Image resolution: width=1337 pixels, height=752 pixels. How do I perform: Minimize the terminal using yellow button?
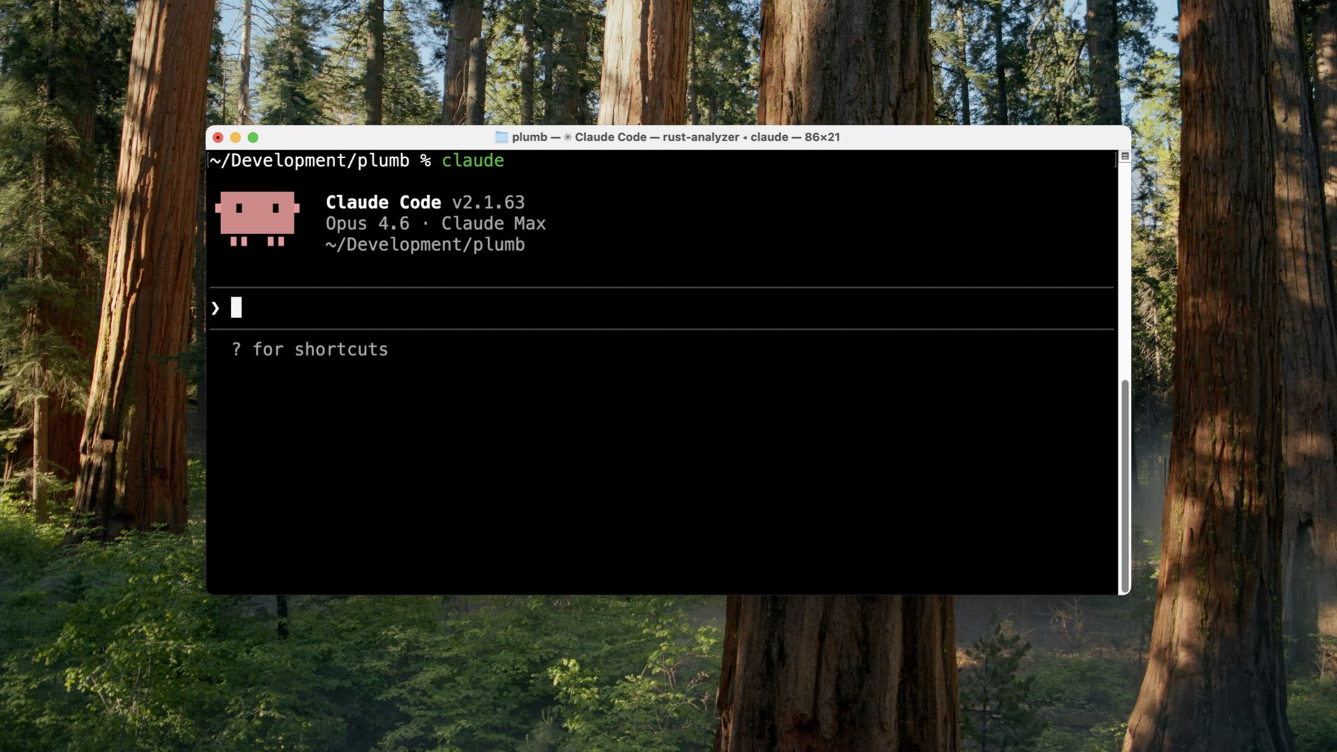click(235, 138)
